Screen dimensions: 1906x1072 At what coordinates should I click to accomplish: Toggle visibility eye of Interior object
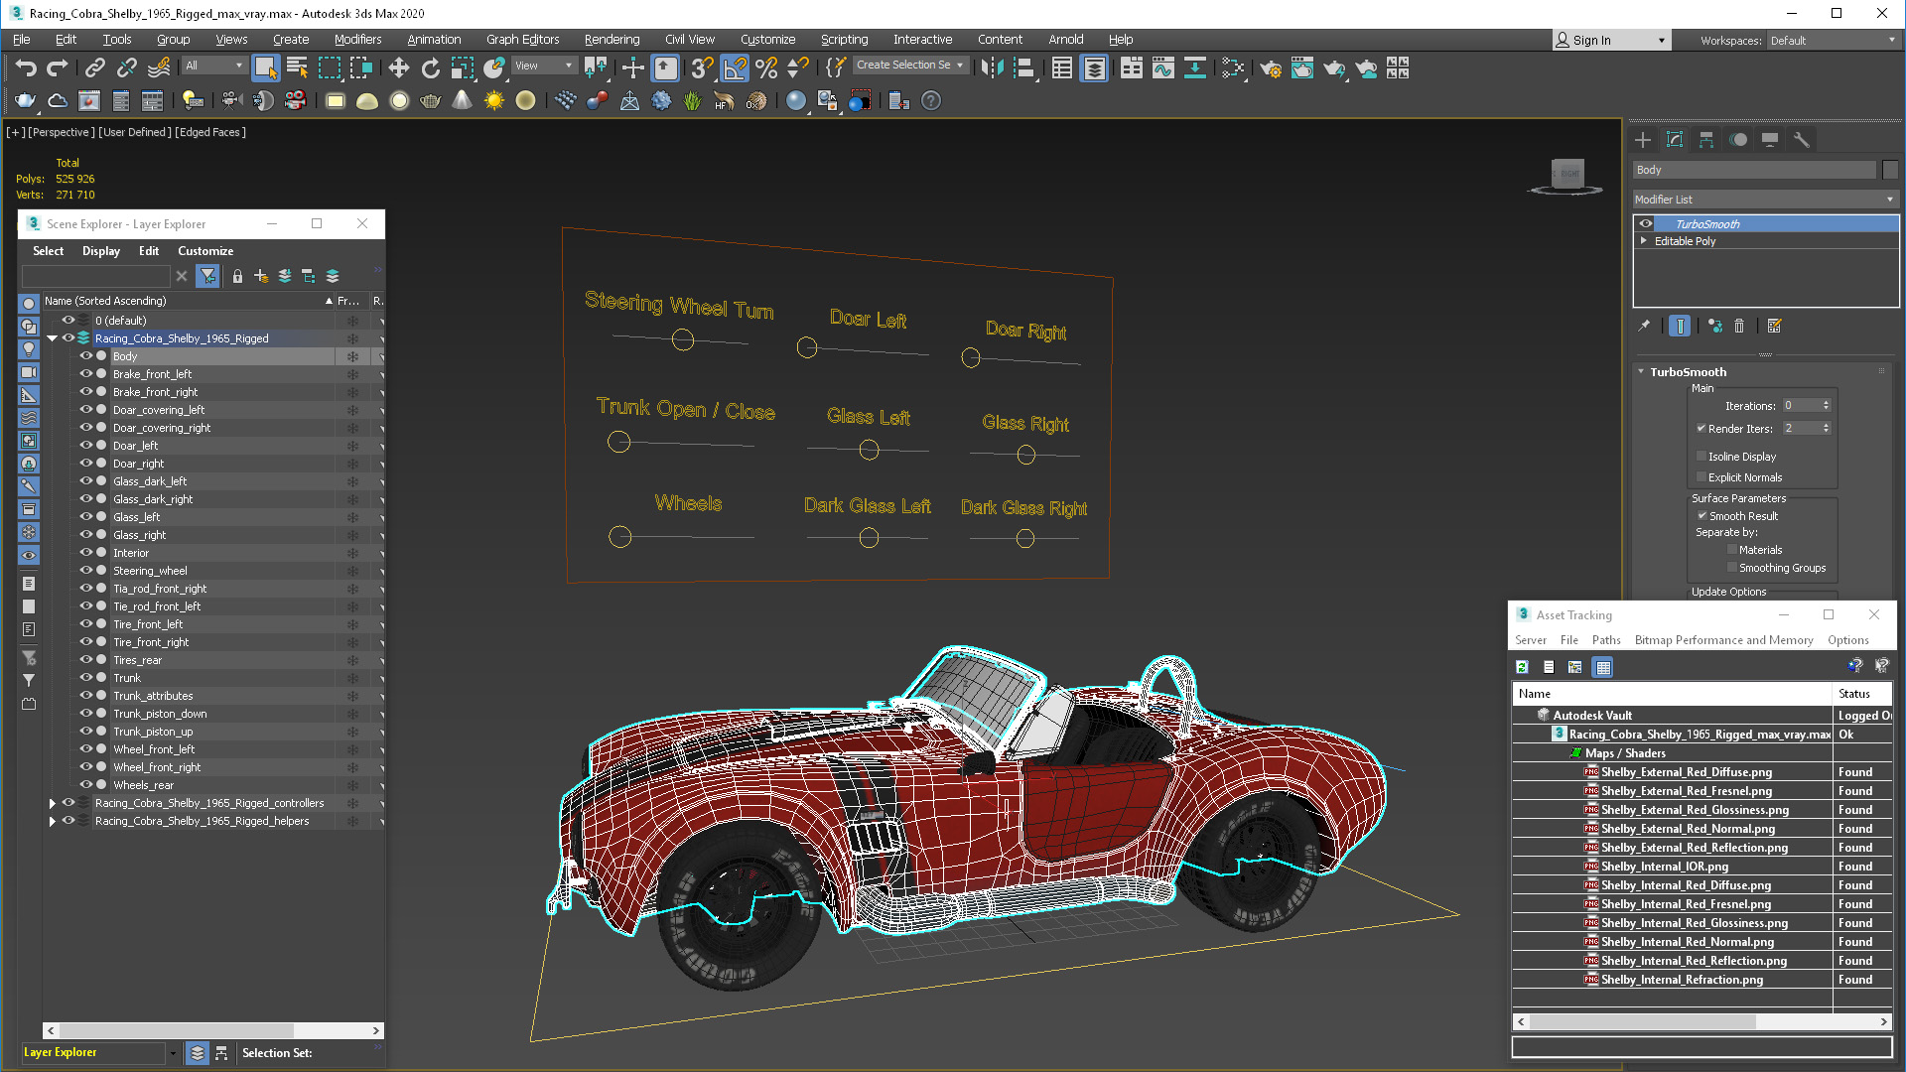point(86,552)
